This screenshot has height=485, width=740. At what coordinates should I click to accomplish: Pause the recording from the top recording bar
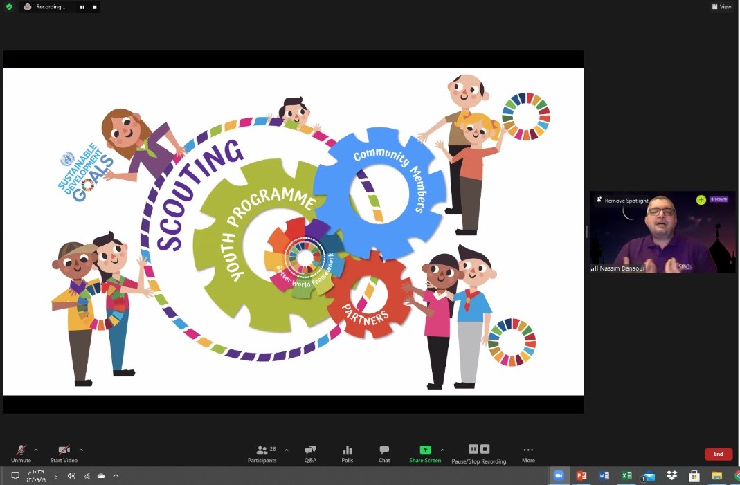click(x=82, y=7)
